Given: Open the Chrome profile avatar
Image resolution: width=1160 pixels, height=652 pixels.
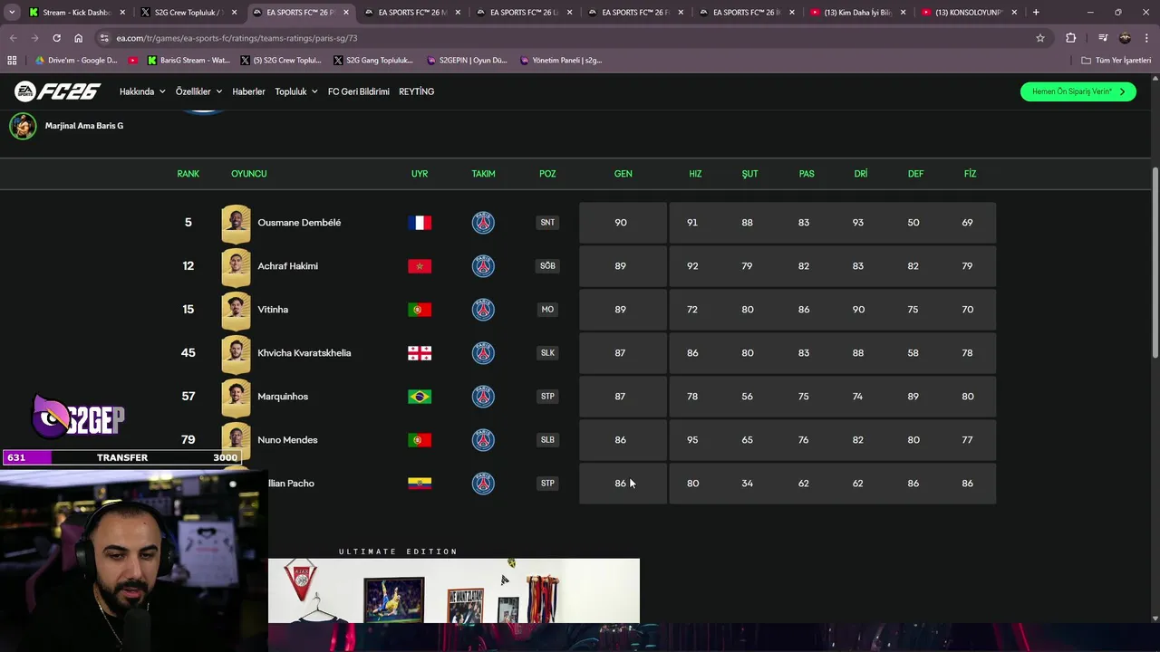Looking at the screenshot, I should [x=1125, y=38].
